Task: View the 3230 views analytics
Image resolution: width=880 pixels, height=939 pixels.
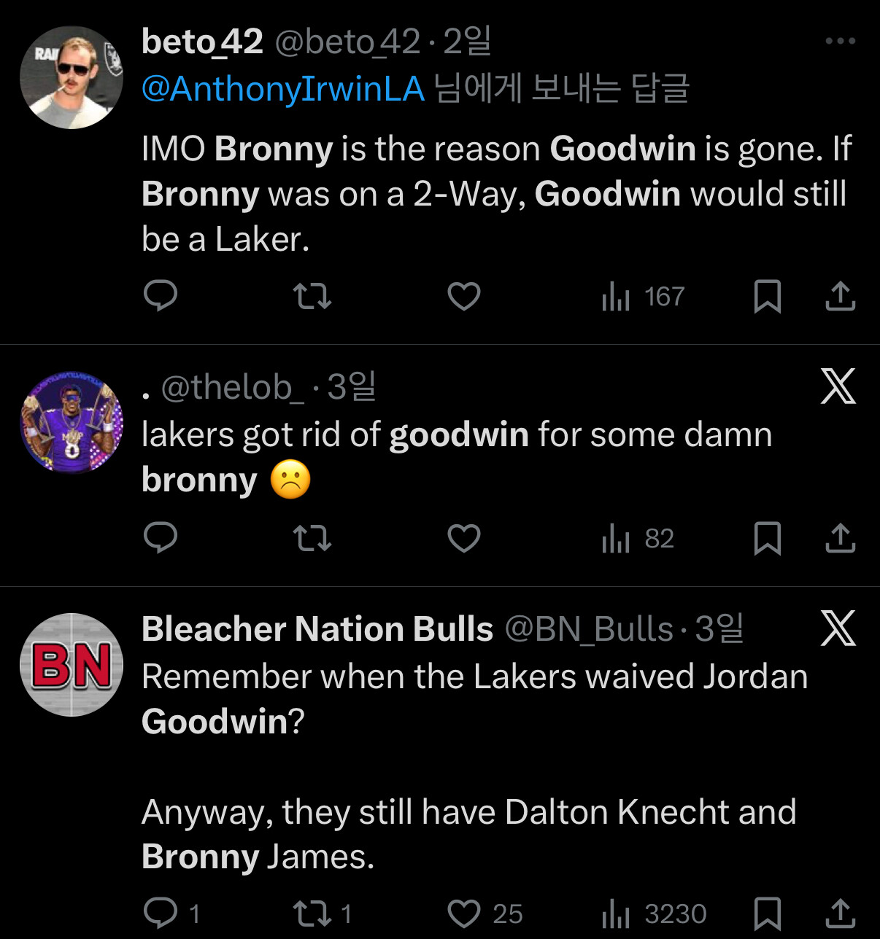Action: point(654,914)
